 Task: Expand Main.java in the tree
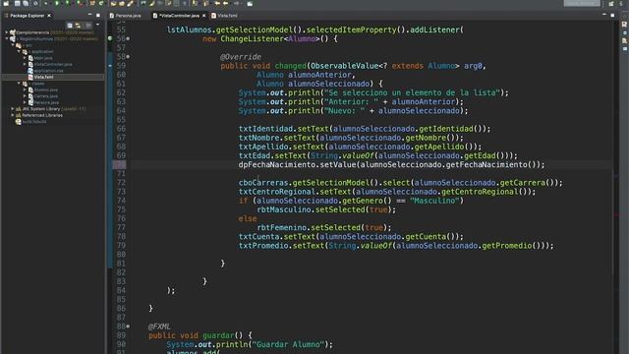point(25,58)
